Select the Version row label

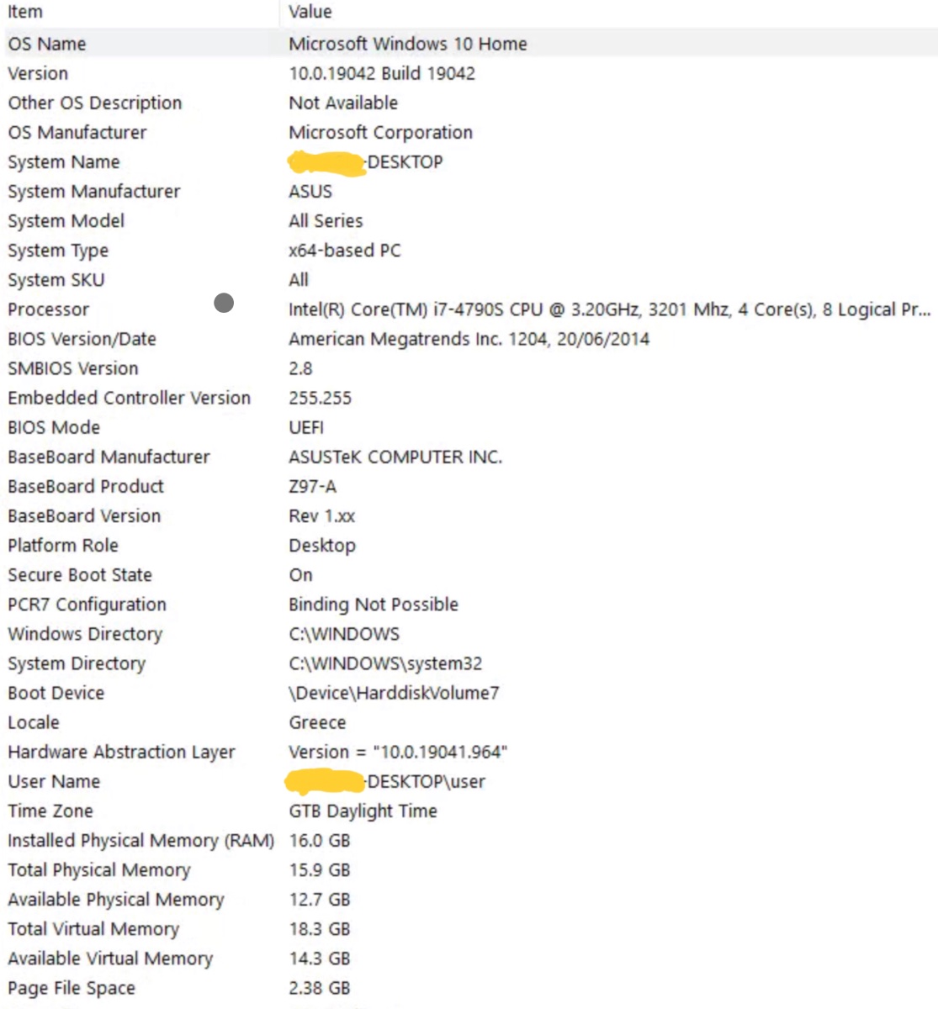38,73
